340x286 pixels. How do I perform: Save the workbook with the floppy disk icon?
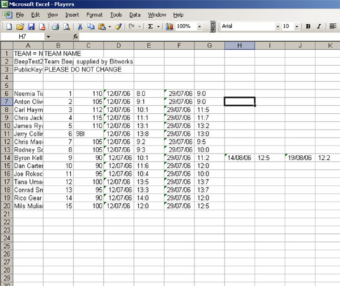[31, 27]
